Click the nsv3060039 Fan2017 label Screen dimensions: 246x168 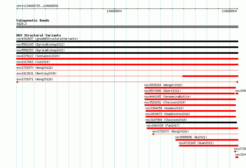(163, 126)
